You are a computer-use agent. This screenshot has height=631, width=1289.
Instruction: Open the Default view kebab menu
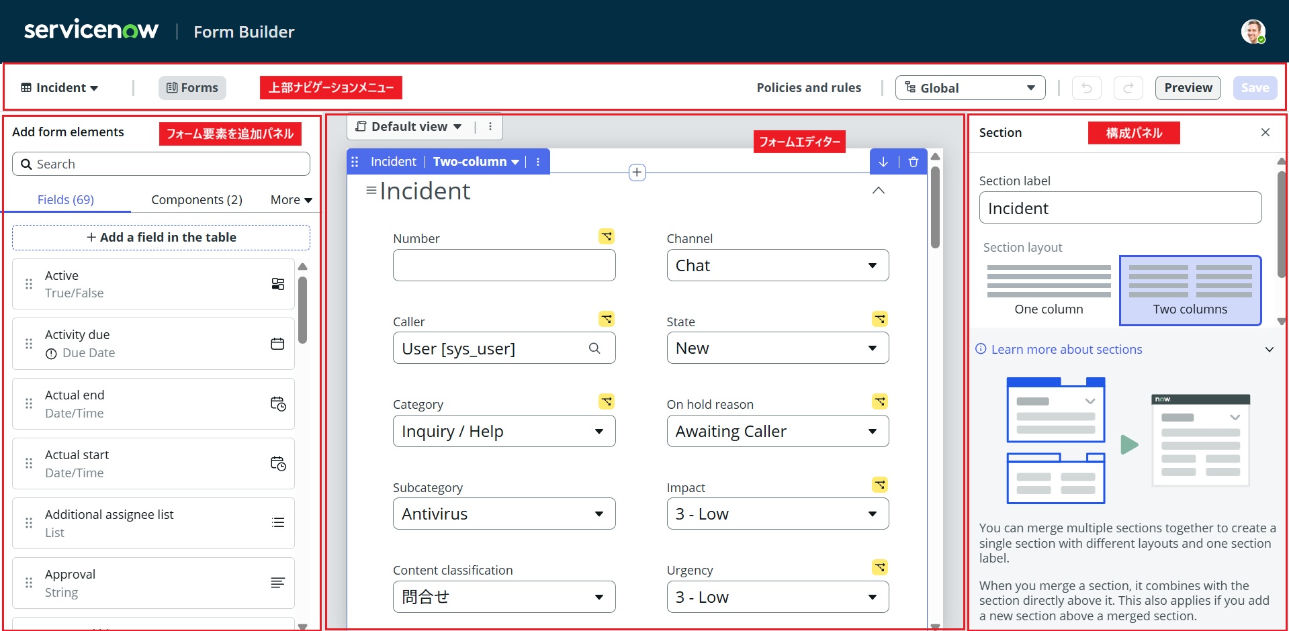click(x=490, y=127)
